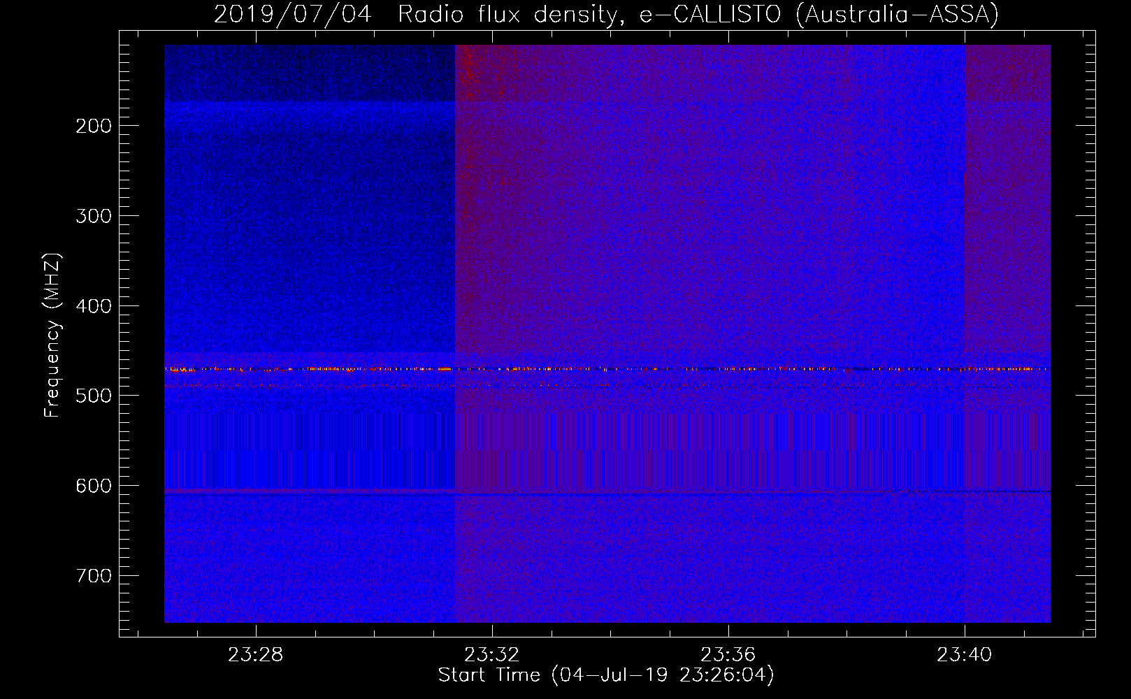1131x699 pixels.
Task: Click the 23:28 time tick label
Action: click(256, 655)
